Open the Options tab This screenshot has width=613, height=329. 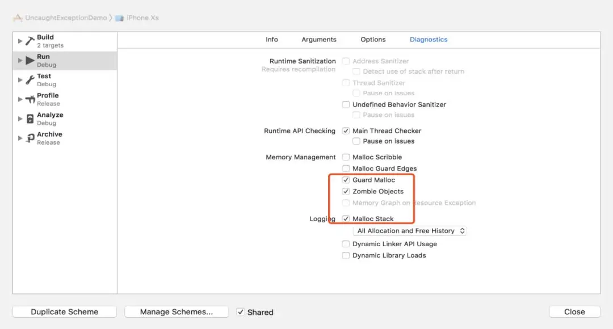(x=373, y=40)
